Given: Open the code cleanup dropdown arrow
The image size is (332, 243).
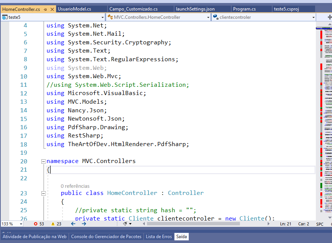Looking at the screenshot, I should click(130, 224).
